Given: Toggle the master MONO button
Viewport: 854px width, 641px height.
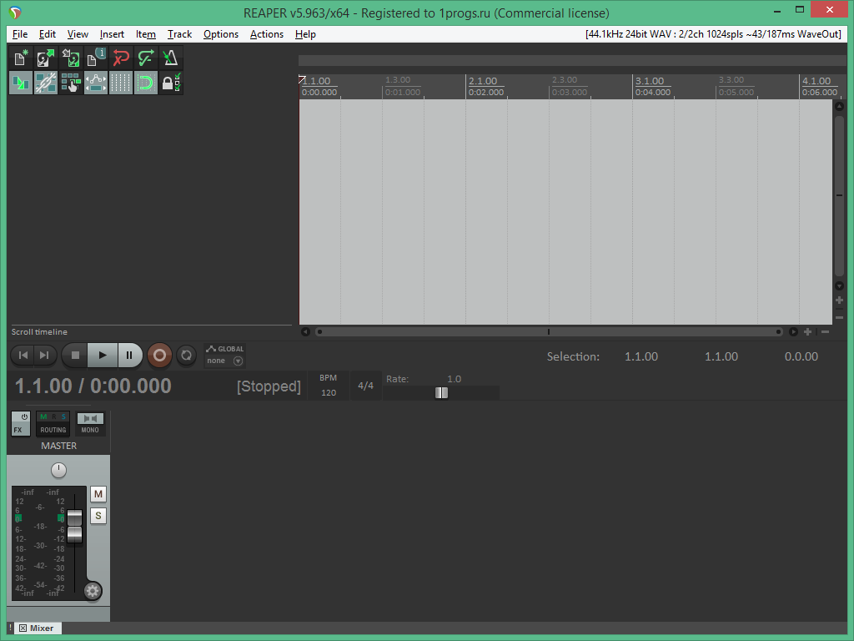Looking at the screenshot, I should coord(90,423).
